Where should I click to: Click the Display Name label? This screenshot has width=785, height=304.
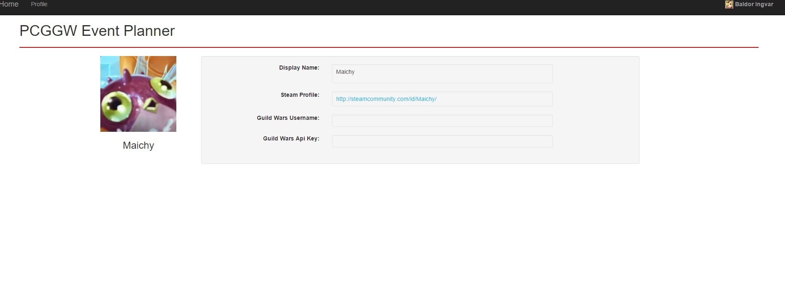click(299, 68)
